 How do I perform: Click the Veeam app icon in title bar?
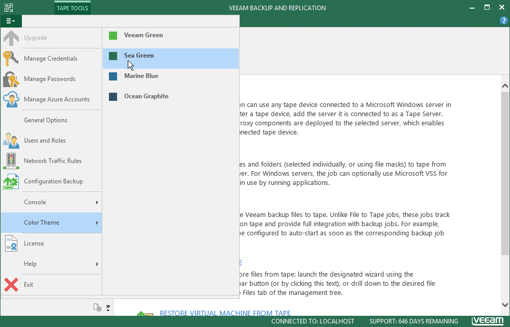9,8
